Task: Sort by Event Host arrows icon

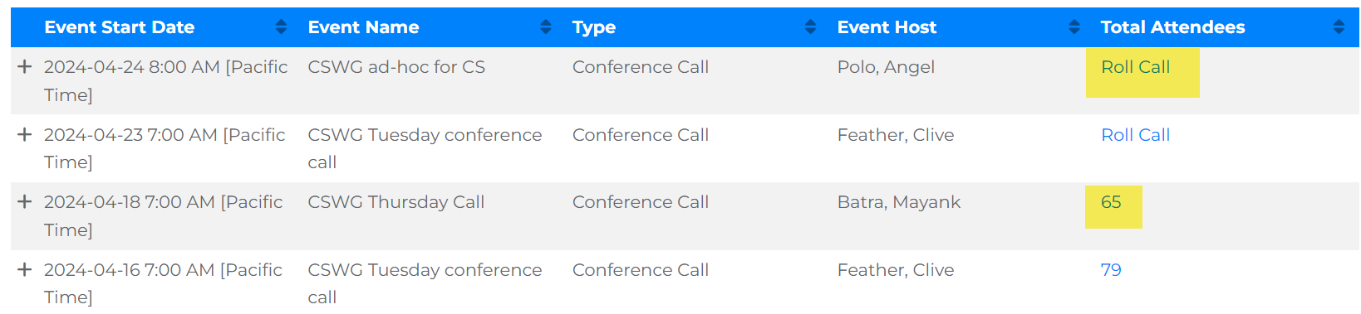Action: click(1074, 27)
